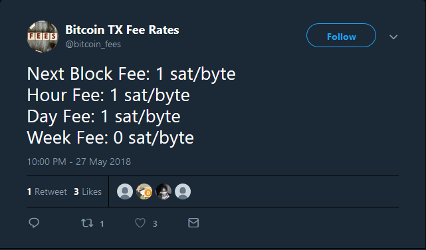The image size is (426, 250).
Task: View the 3 Likes list
Action: coord(88,192)
